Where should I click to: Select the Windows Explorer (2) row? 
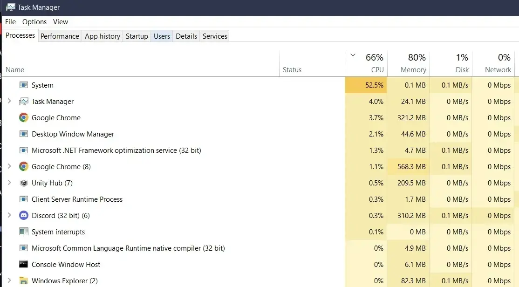pyautogui.click(x=140, y=280)
